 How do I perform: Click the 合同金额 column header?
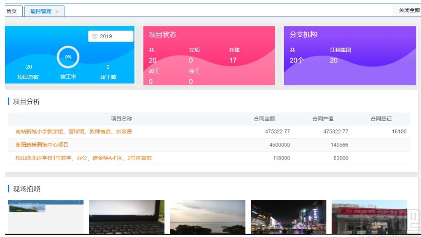click(x=265, y=118)
